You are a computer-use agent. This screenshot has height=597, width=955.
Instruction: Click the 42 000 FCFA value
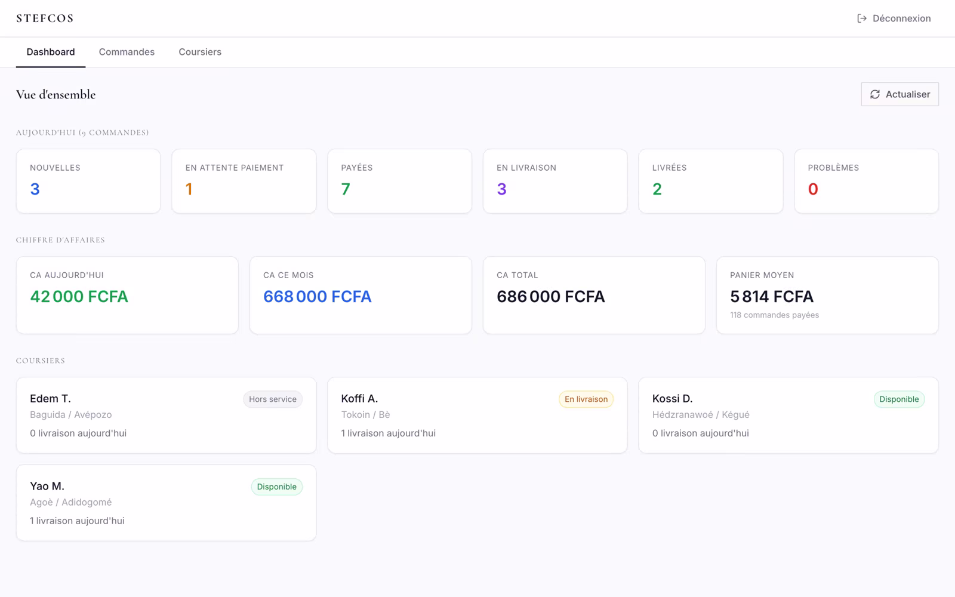(x=79, y=297)
